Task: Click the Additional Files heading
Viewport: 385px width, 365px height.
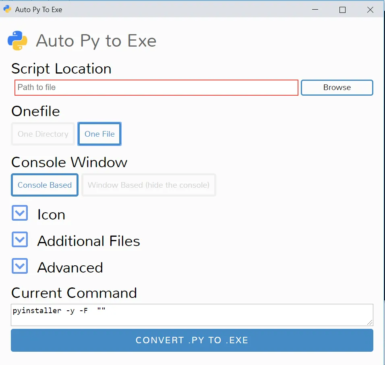Action: (89, 241)
